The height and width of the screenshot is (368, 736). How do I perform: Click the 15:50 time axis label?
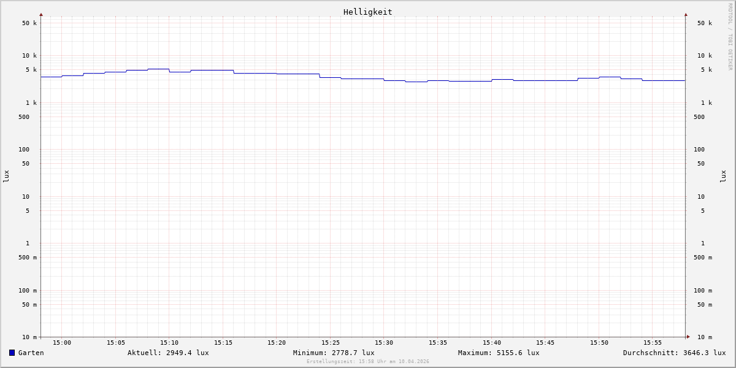click(599, 343)
